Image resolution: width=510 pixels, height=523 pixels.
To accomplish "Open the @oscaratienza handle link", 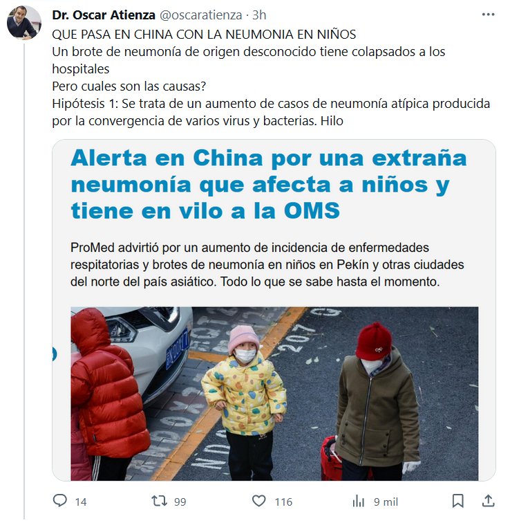I will pos(201,15).
